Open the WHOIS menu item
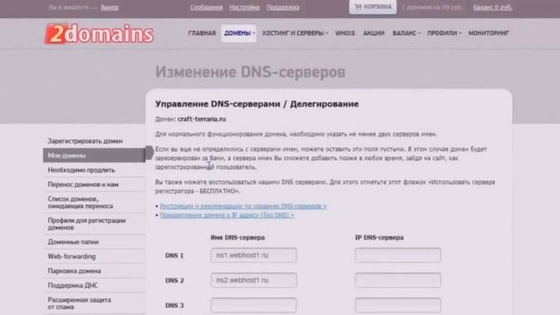 pyautogui.click(x=345, y=33)
